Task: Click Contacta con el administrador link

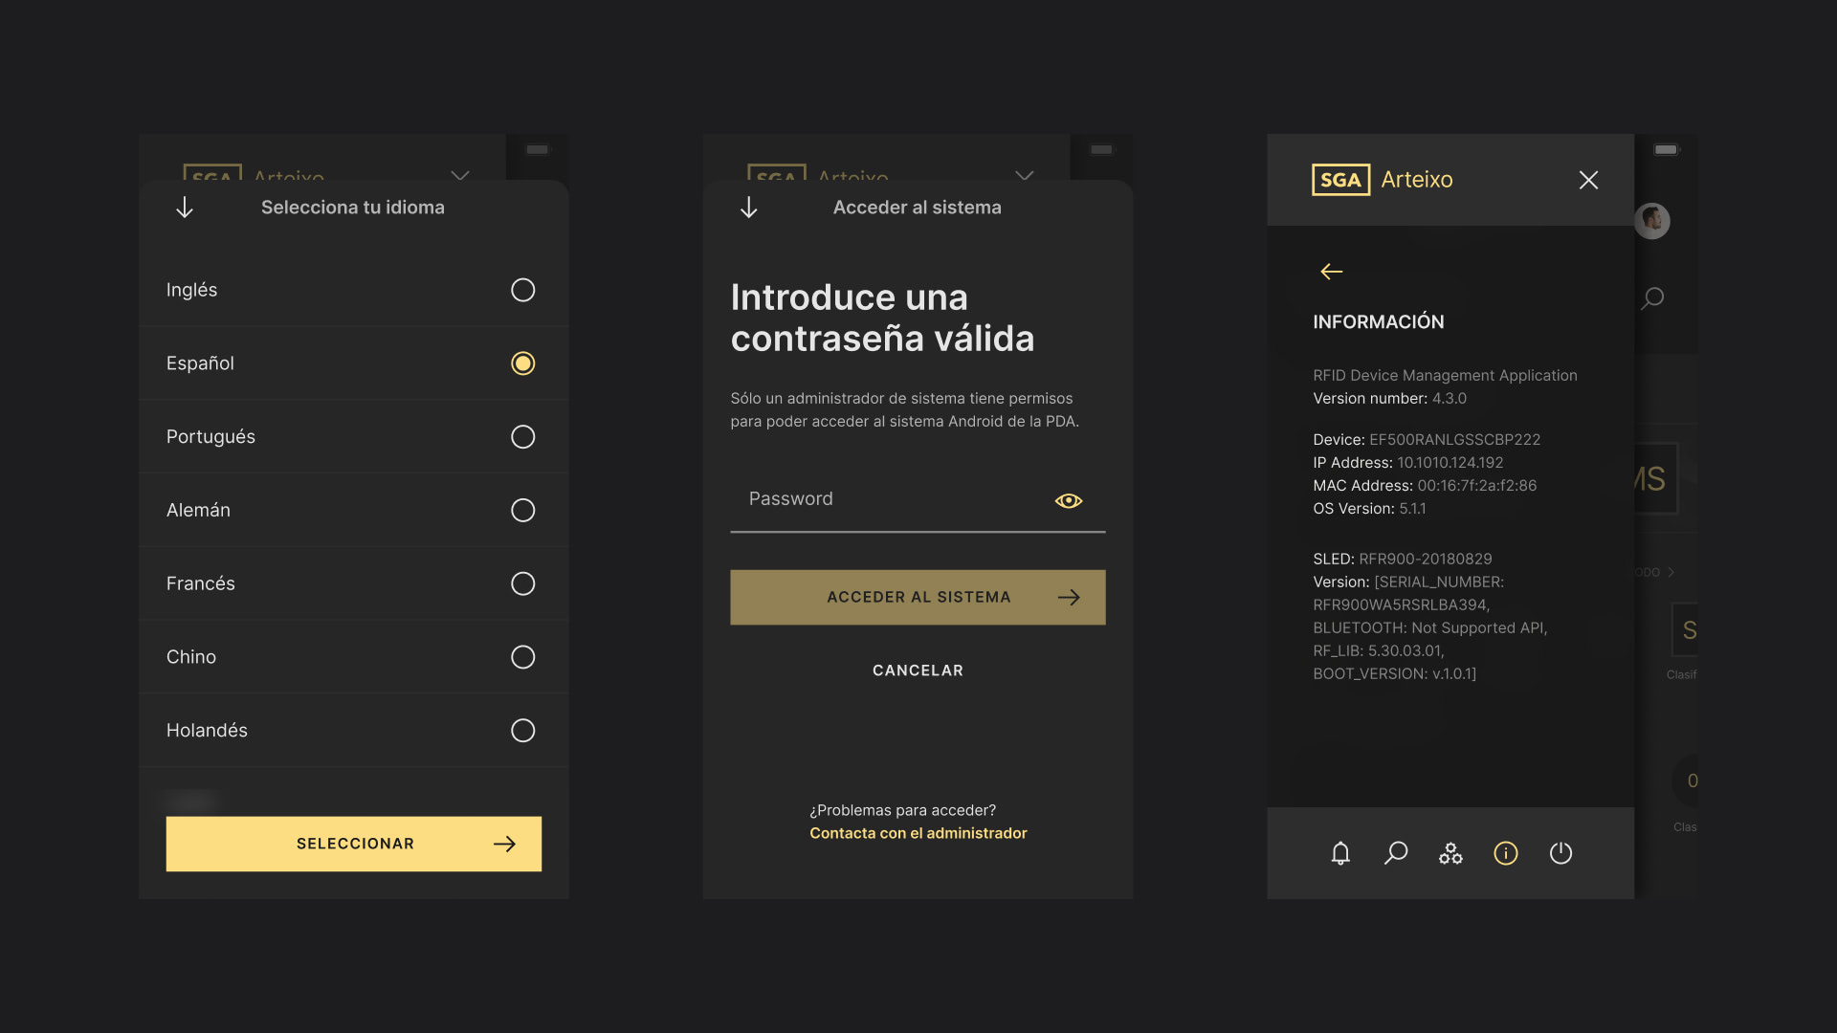Action: pos(918,832)
